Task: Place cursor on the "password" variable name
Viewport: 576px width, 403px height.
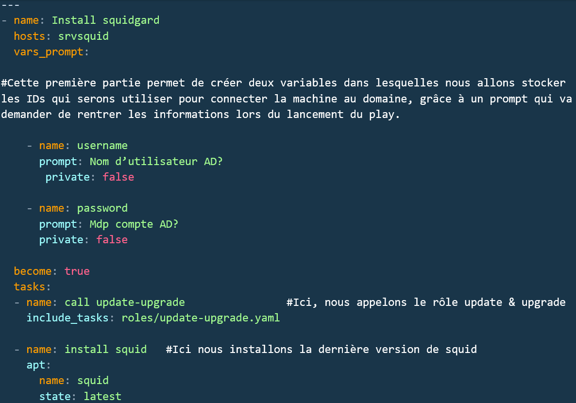Action: pos(102,208)
